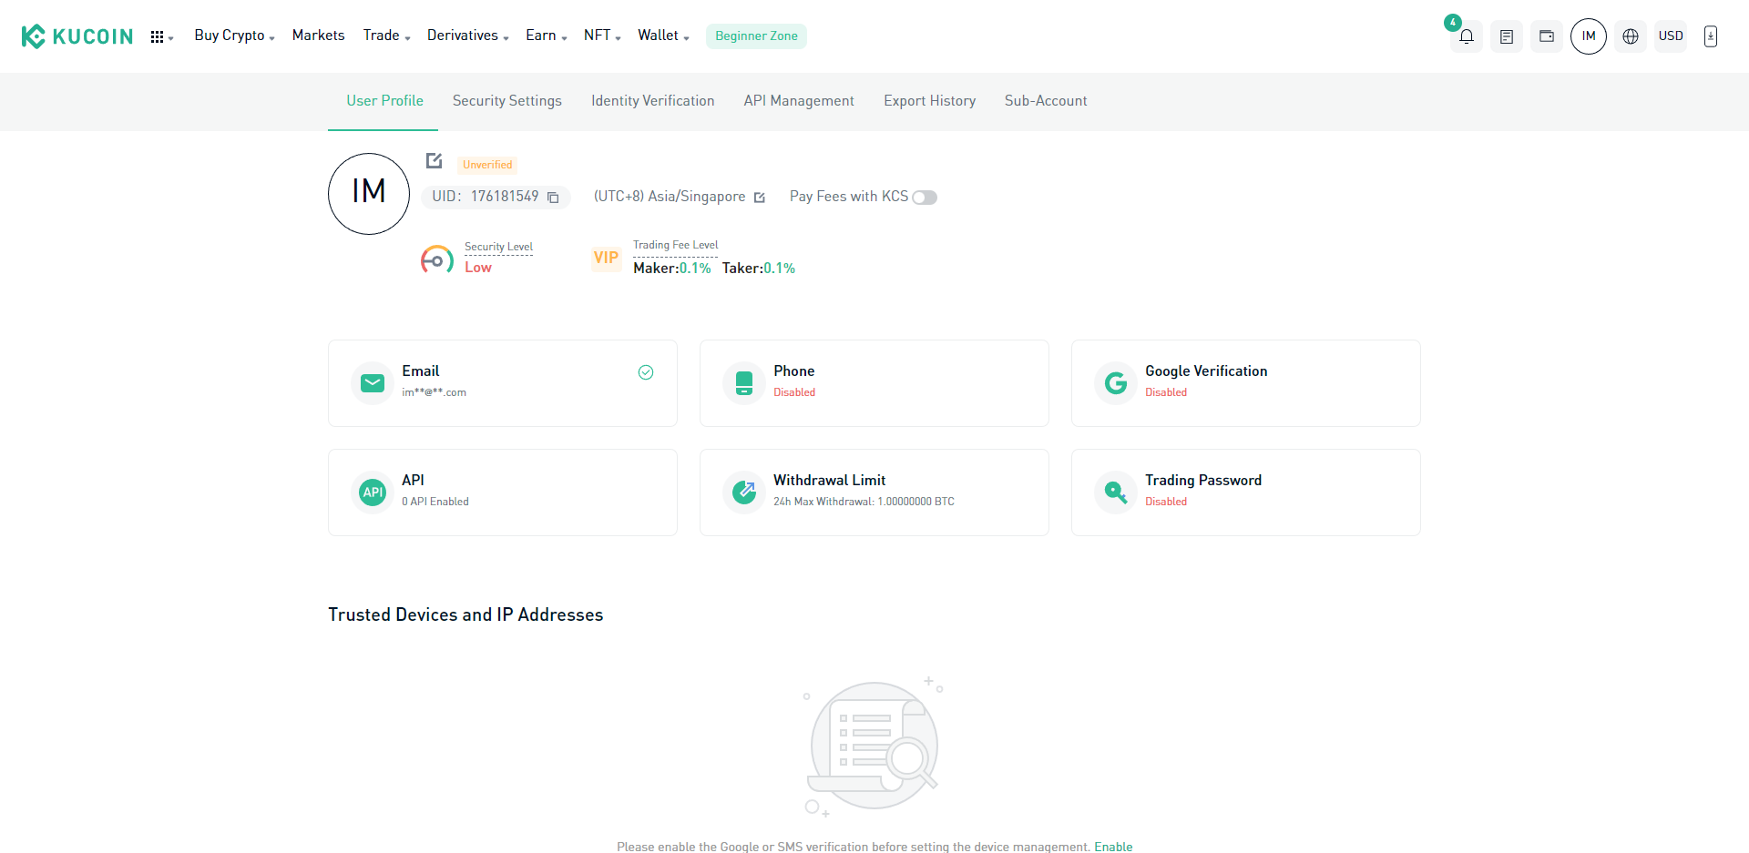
Task: Click the UID 176181549 text
Action: (486, 197)
